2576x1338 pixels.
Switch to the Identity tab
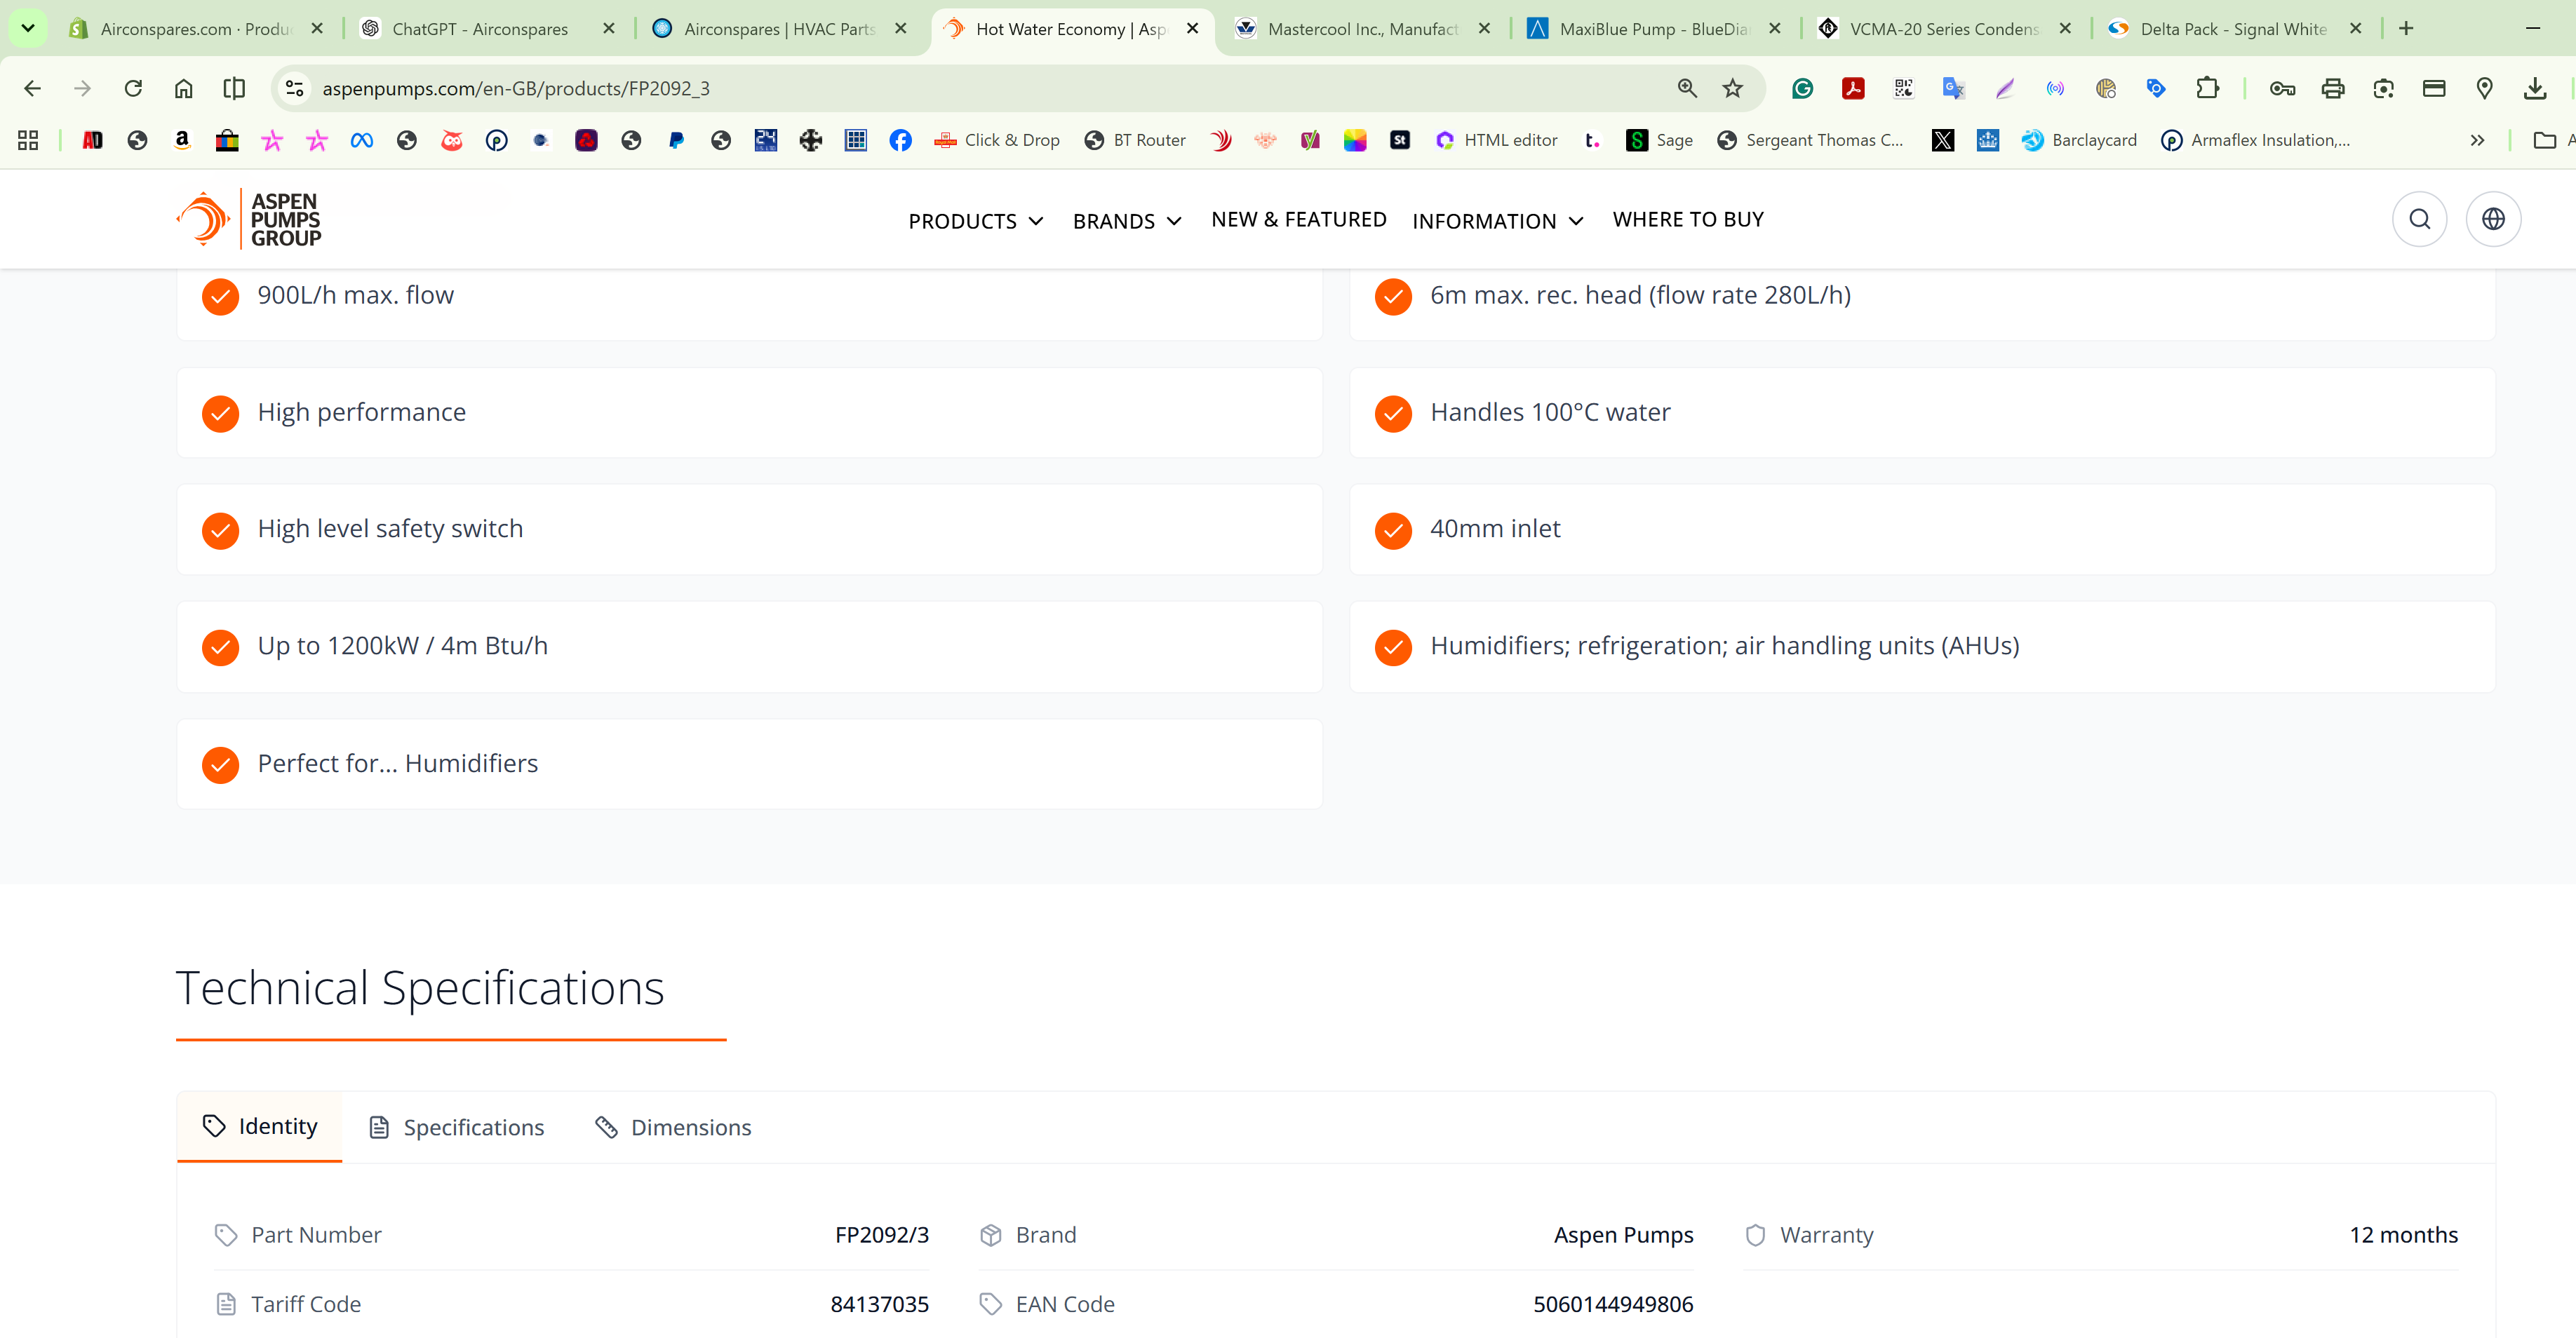pyautogui.click(x=260, y=1126)
